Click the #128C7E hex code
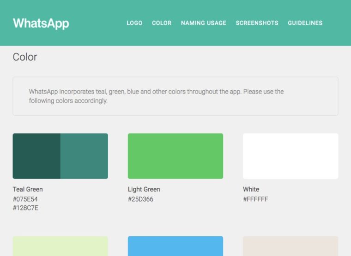 pos(25,208)
